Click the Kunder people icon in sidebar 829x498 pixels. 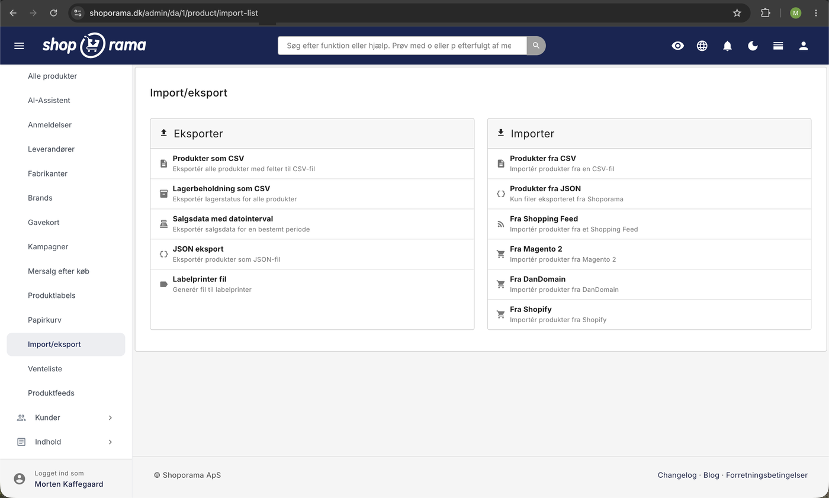pyautogui.click(x=21, y=417)
